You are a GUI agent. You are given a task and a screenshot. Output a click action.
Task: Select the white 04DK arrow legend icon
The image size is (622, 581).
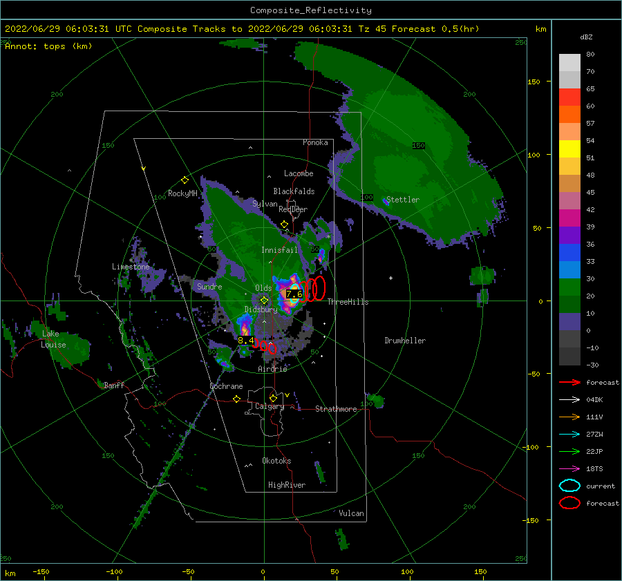tap(569, 400)
